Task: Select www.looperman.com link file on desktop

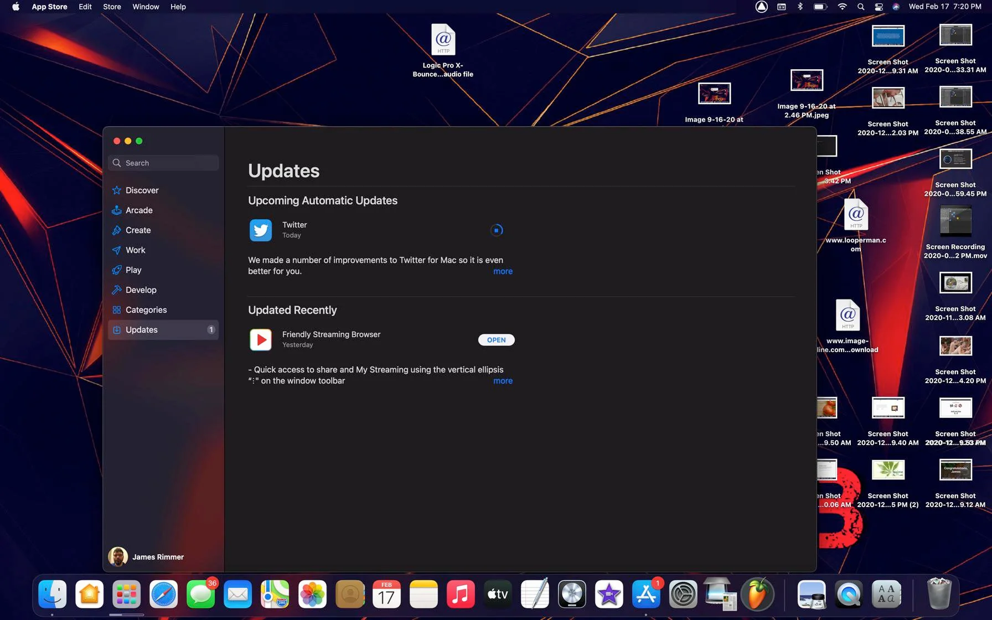Action: tap(856, 226)
